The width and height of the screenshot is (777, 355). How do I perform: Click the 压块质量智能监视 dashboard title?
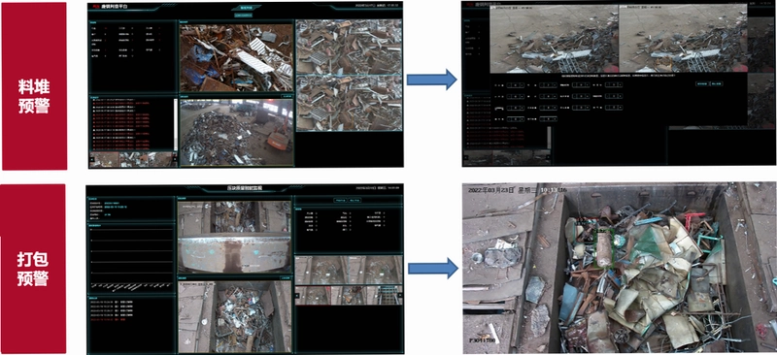(x=245, y=188)
